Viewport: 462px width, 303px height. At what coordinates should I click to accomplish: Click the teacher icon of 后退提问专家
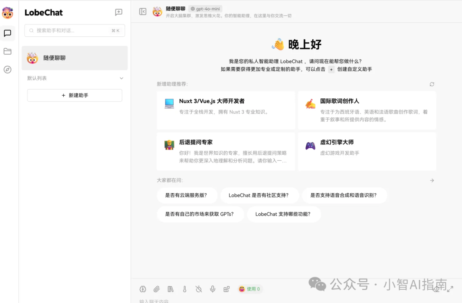point(169,145)
